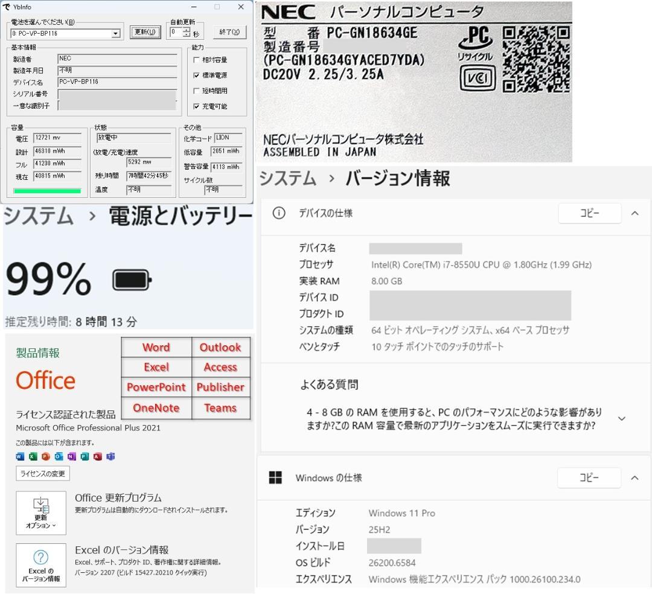Click the Excel のバージョン情報 question mark icon

pyautogui.click(x=40, y=556)
